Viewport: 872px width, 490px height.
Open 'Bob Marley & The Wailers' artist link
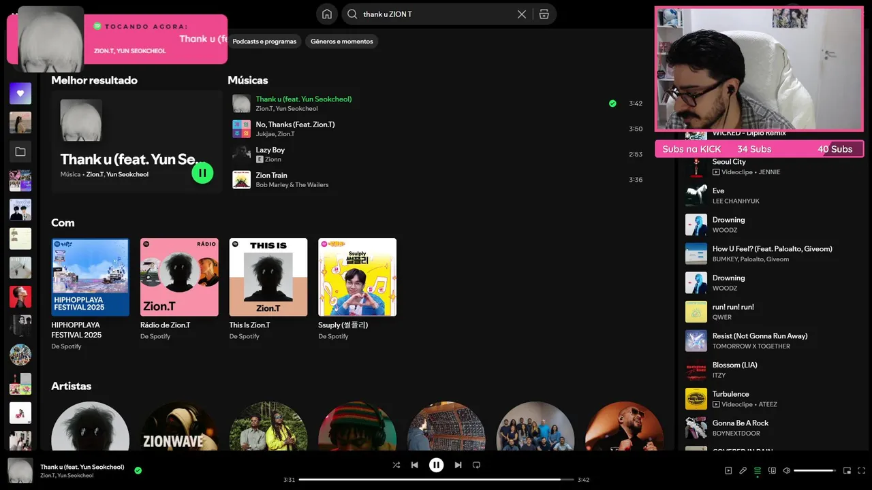[x=292, y=185]
